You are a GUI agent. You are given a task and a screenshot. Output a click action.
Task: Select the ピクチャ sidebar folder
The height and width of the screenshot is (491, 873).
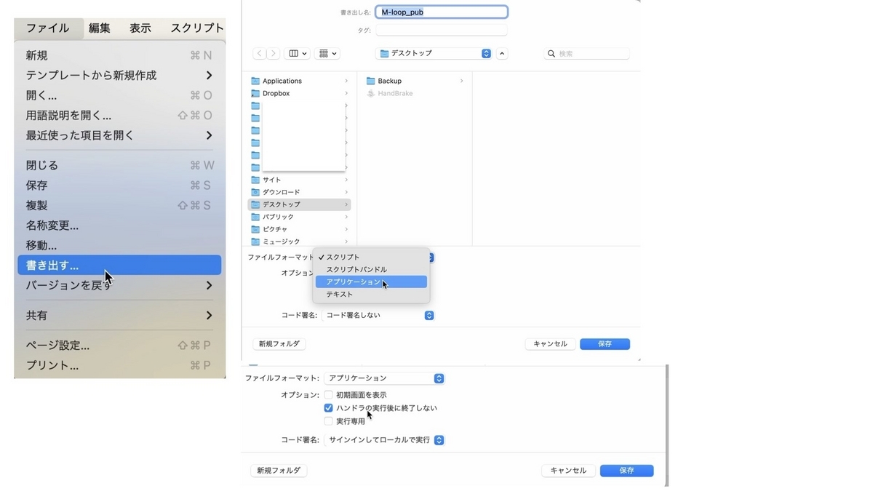[x=275, y=228]
